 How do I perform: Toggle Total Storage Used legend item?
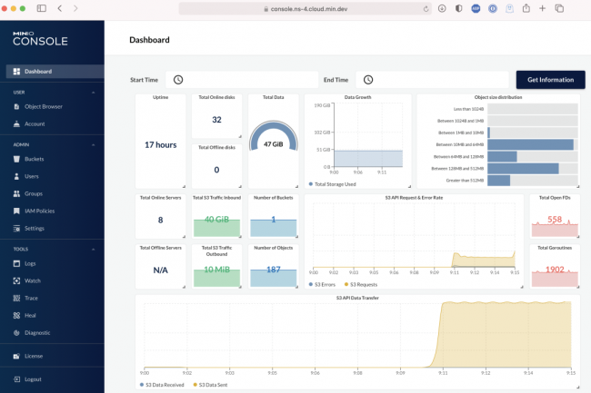(310, 183)
